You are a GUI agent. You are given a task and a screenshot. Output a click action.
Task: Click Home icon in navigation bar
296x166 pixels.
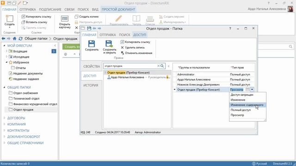point(14,39)
